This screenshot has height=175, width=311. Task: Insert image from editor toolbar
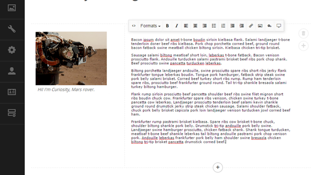tap(260, 26)
